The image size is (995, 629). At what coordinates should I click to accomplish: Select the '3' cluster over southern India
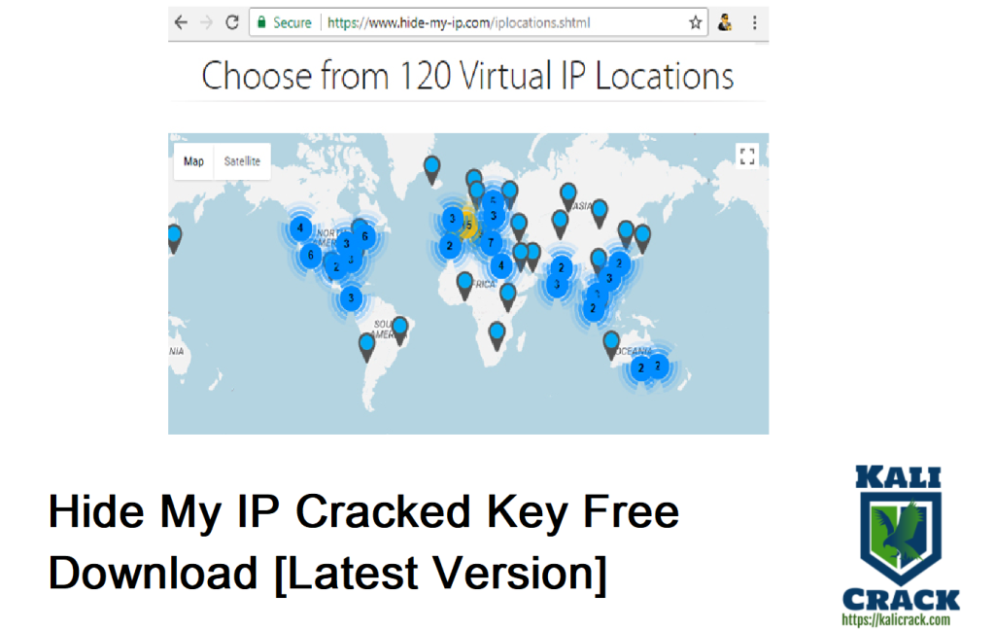tap(557, 285)
